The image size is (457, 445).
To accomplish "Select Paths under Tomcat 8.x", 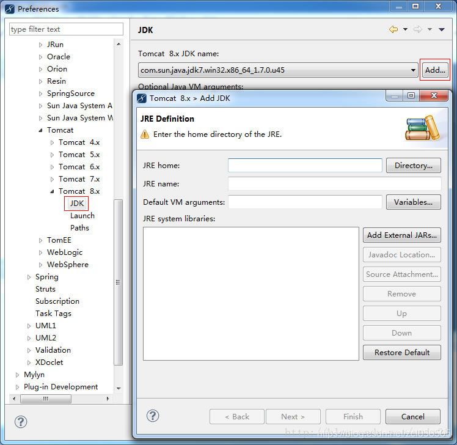I will click(x=79, y=228).
